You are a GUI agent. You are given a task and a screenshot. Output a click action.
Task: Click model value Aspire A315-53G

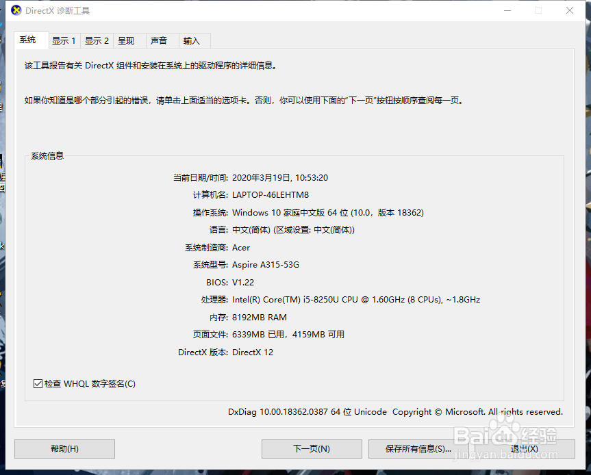(x=265, y=265)
